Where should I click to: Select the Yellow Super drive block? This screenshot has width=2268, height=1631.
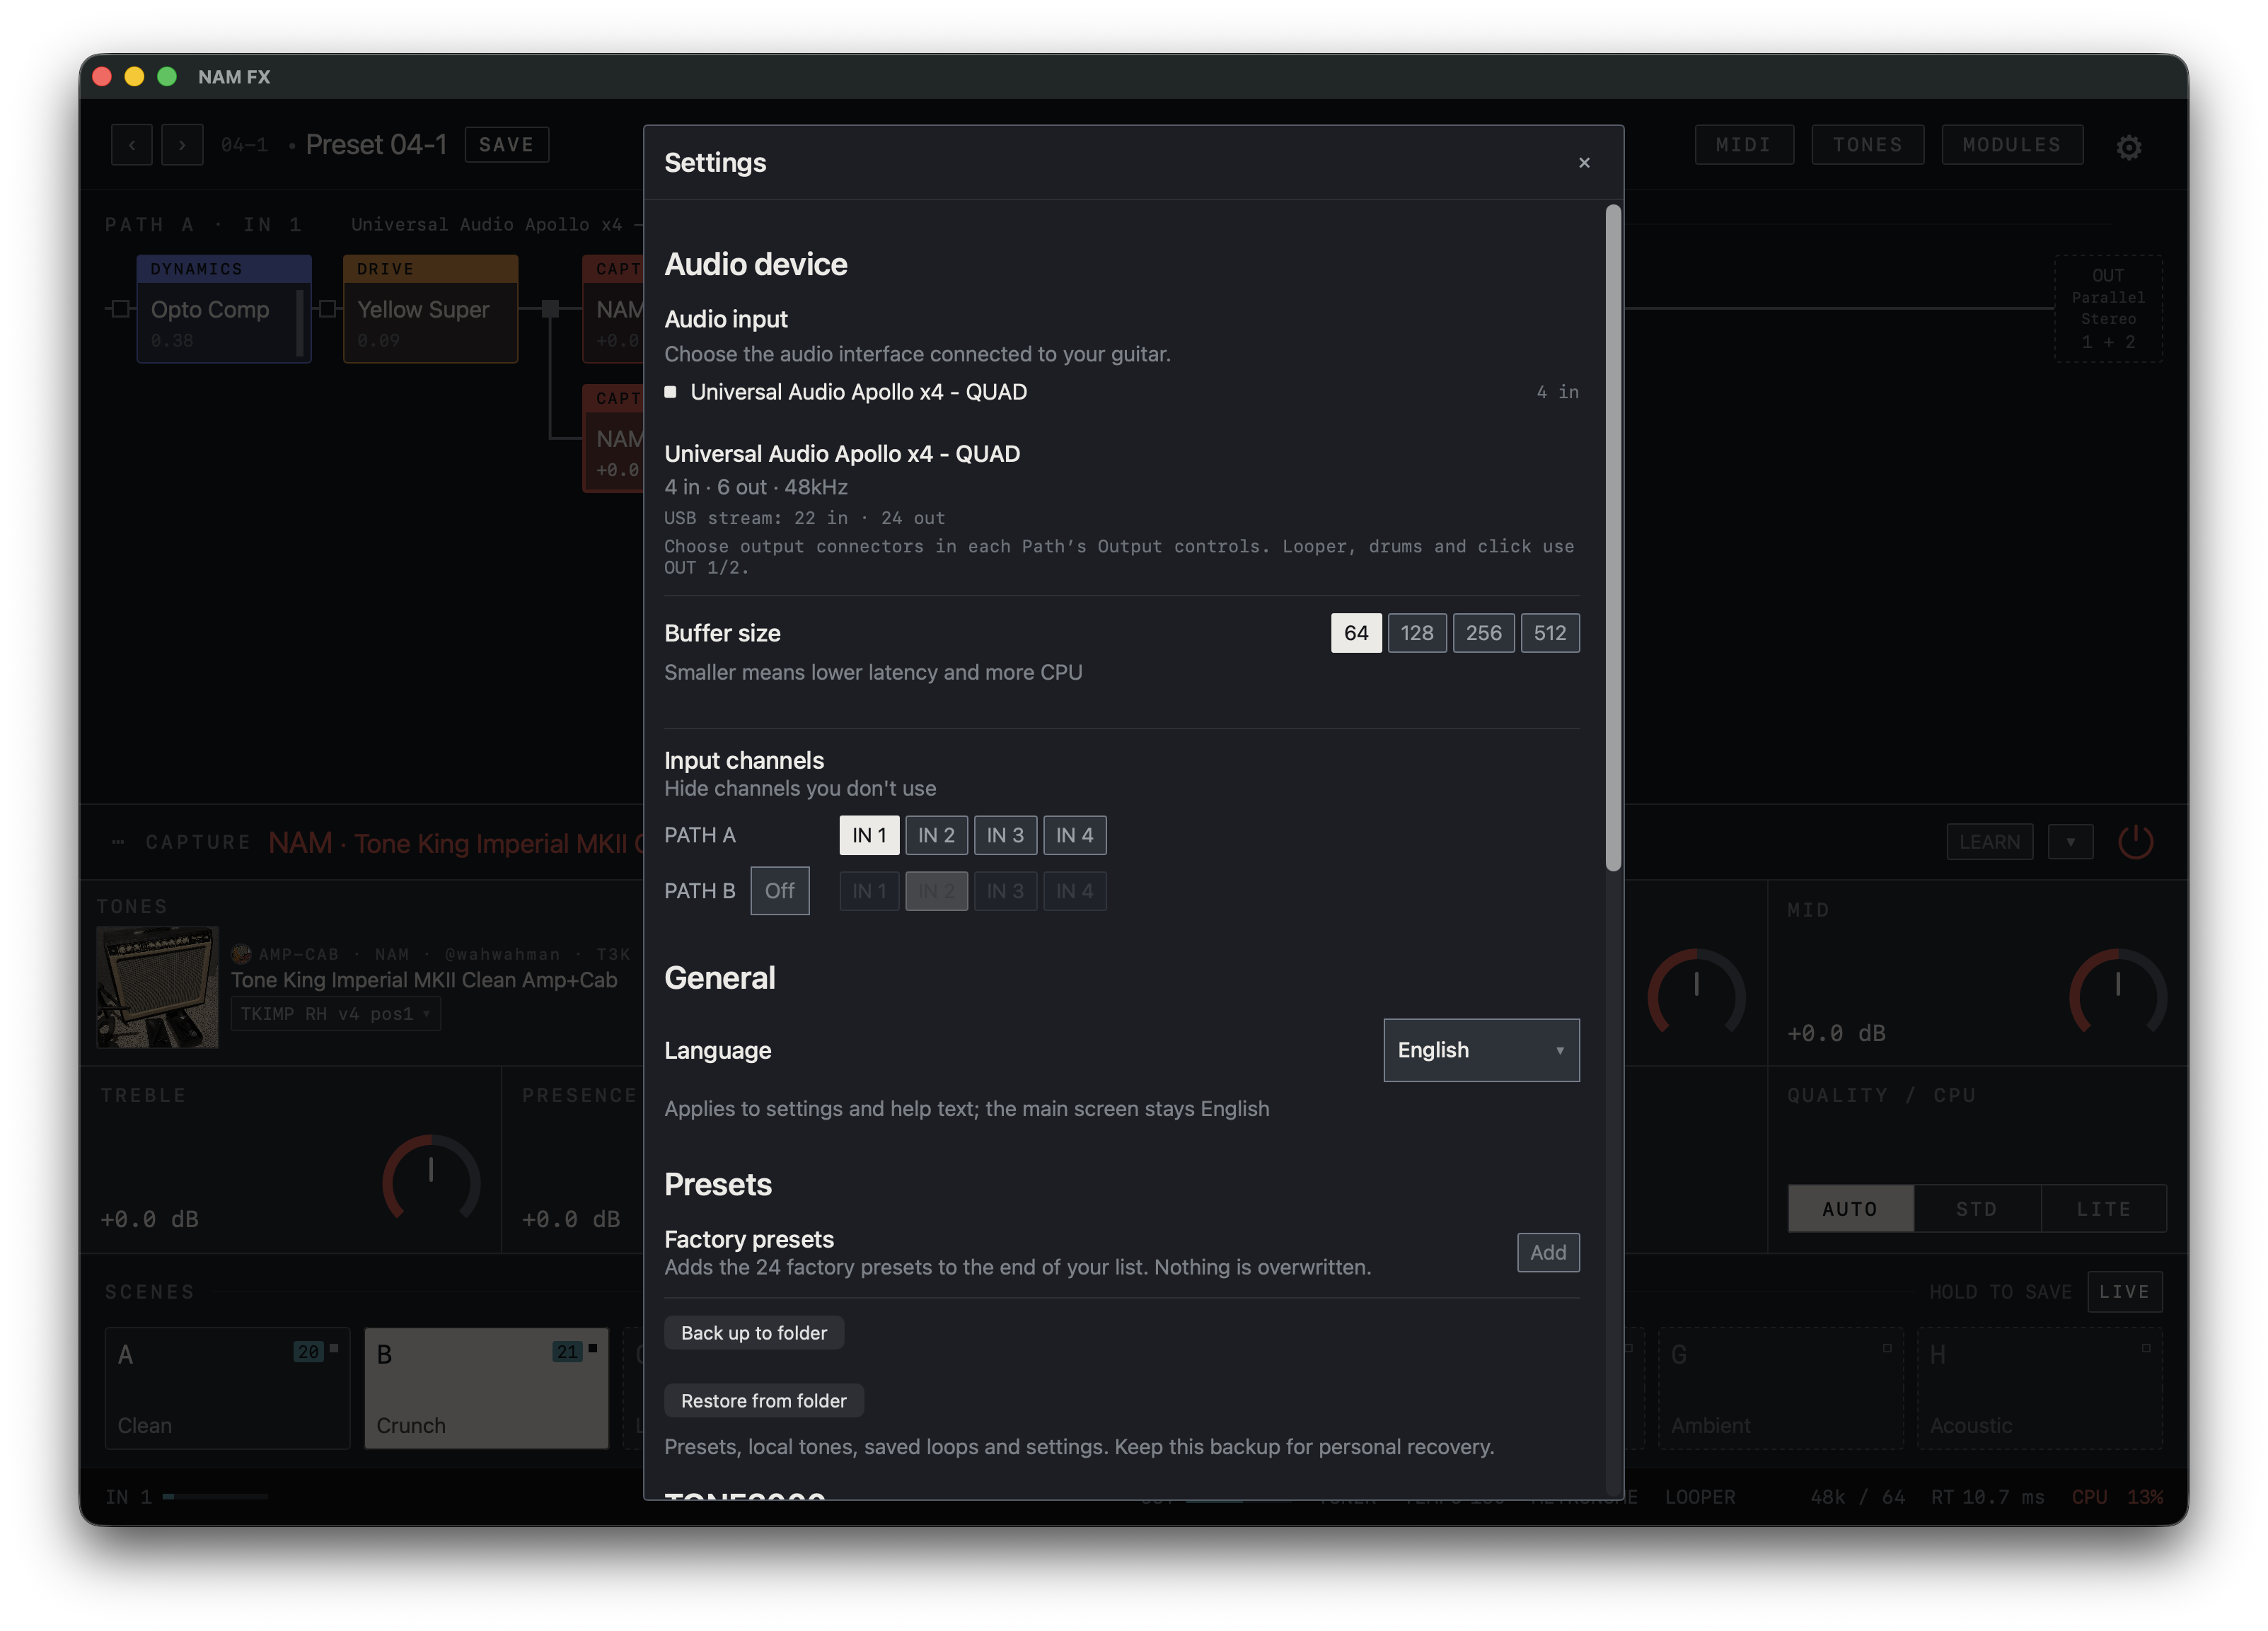[430, 309]
